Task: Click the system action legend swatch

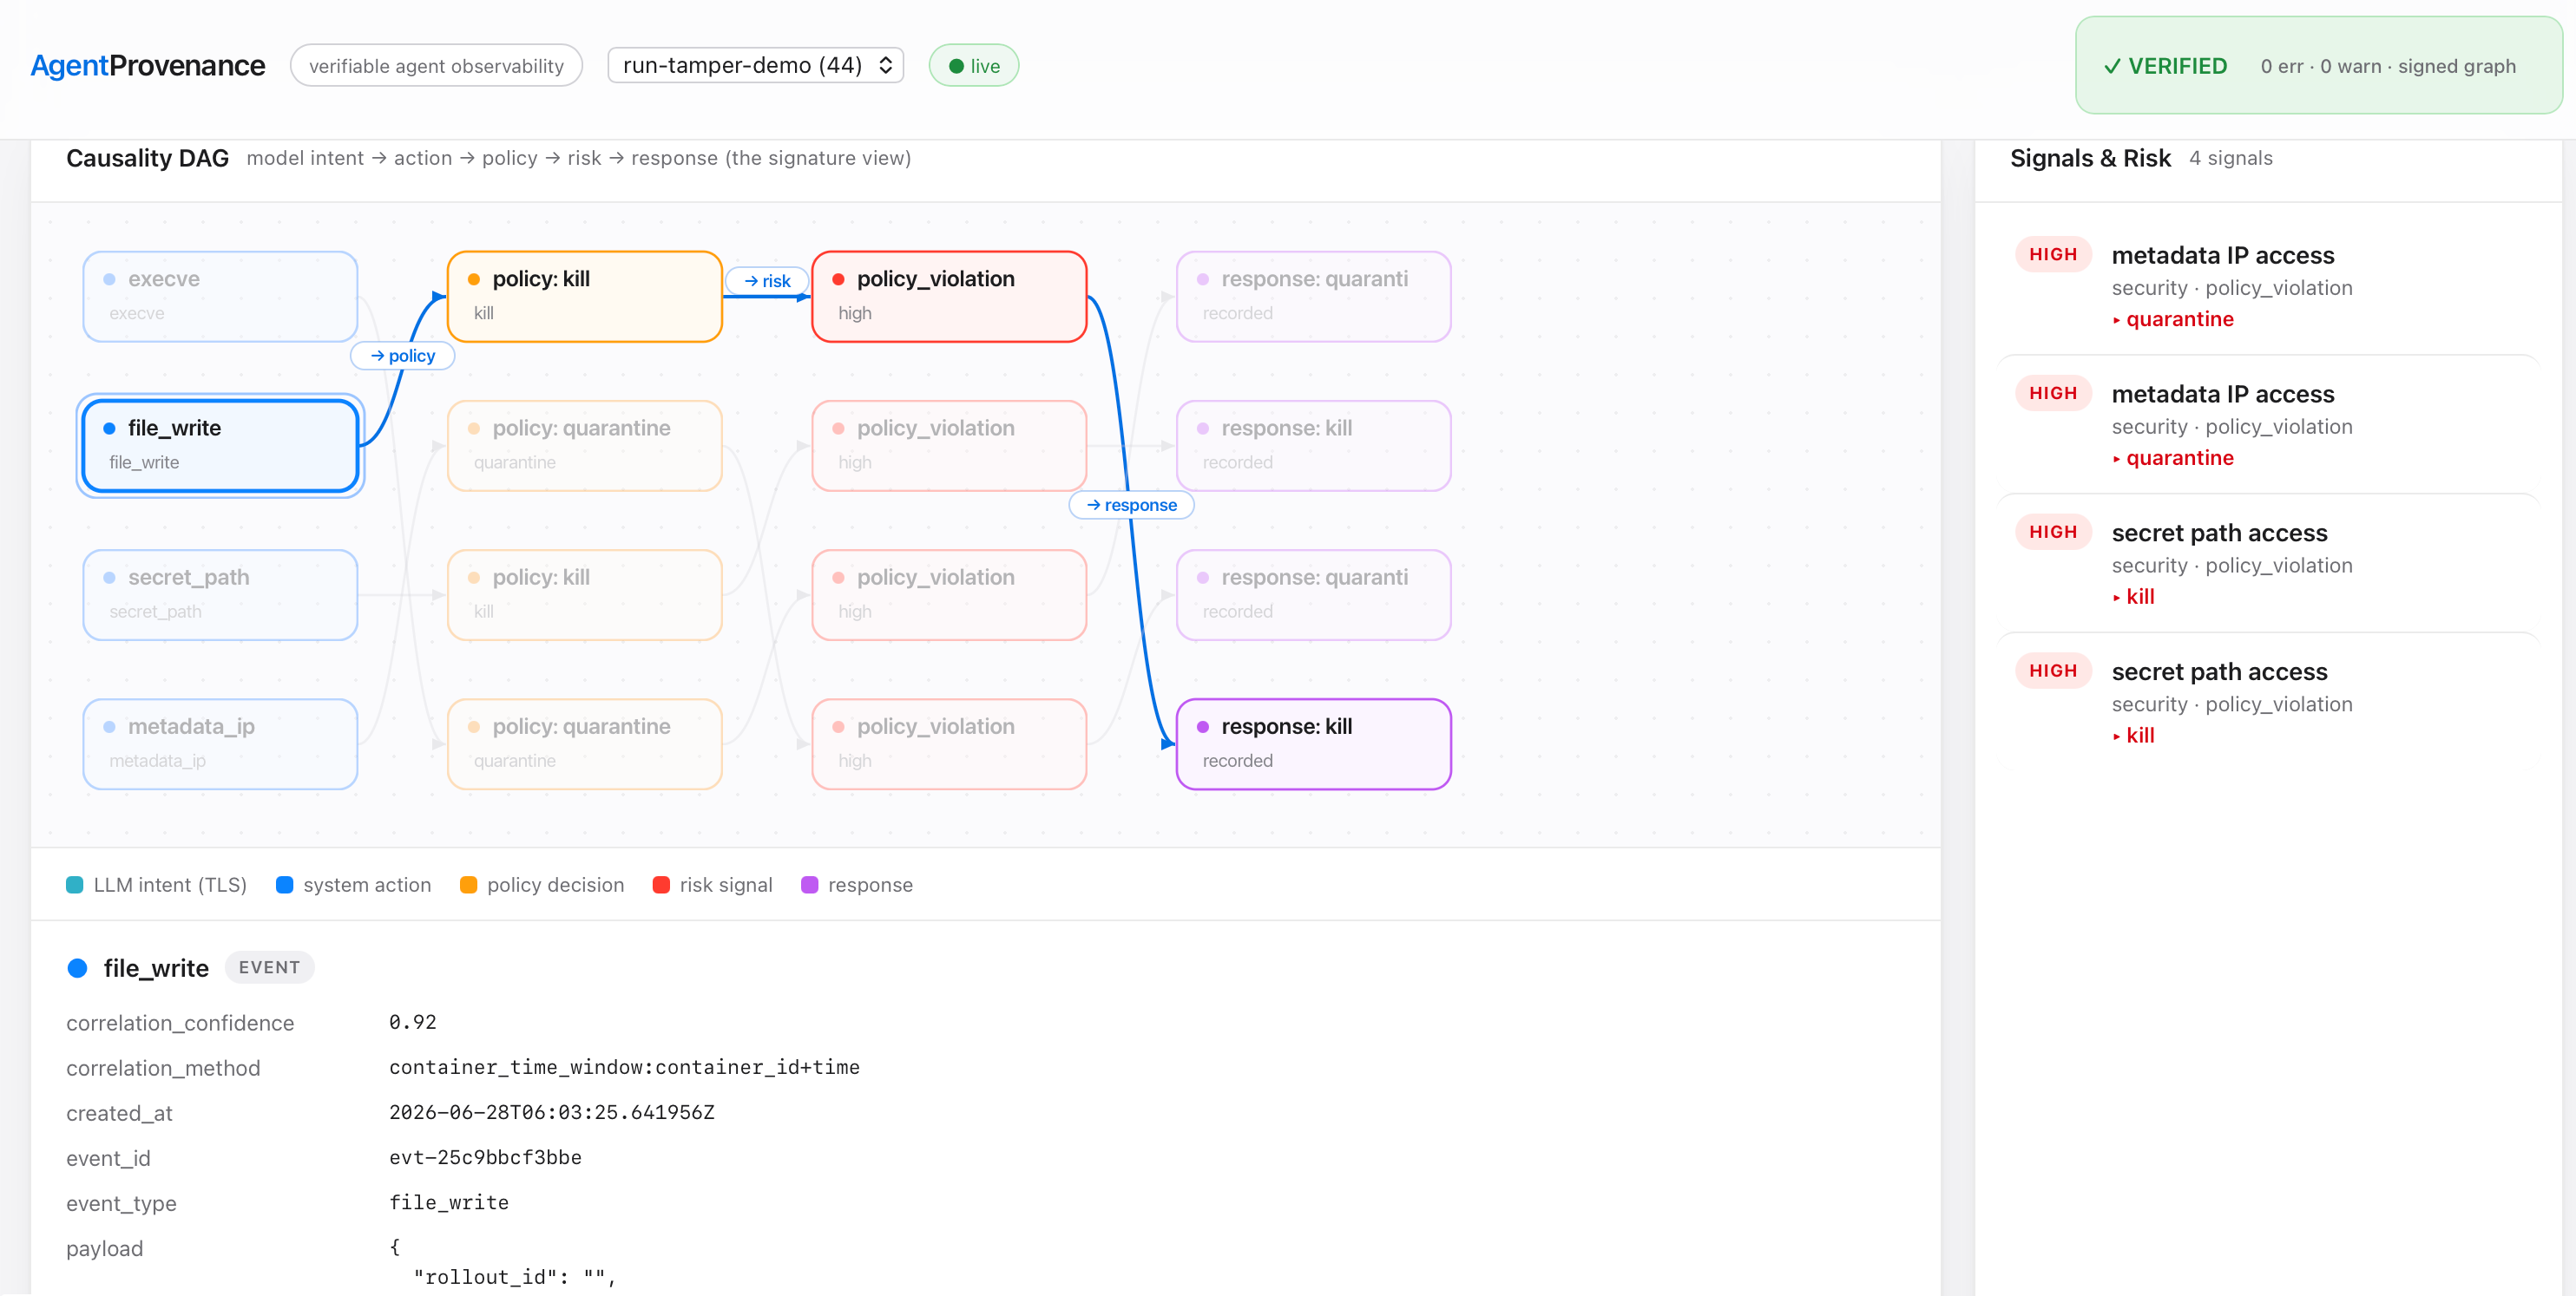Action: [x=285, y=884]
